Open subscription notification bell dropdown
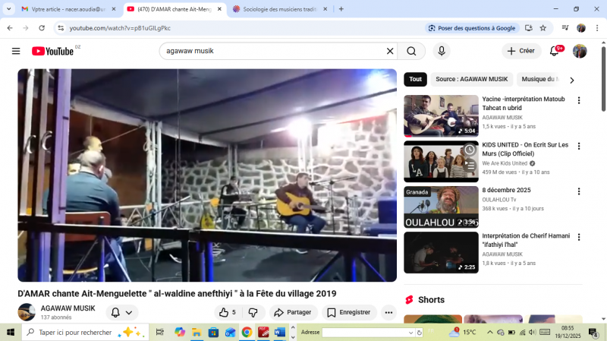Viewport: 607px width, 341px height. click(x=121, y=312)
